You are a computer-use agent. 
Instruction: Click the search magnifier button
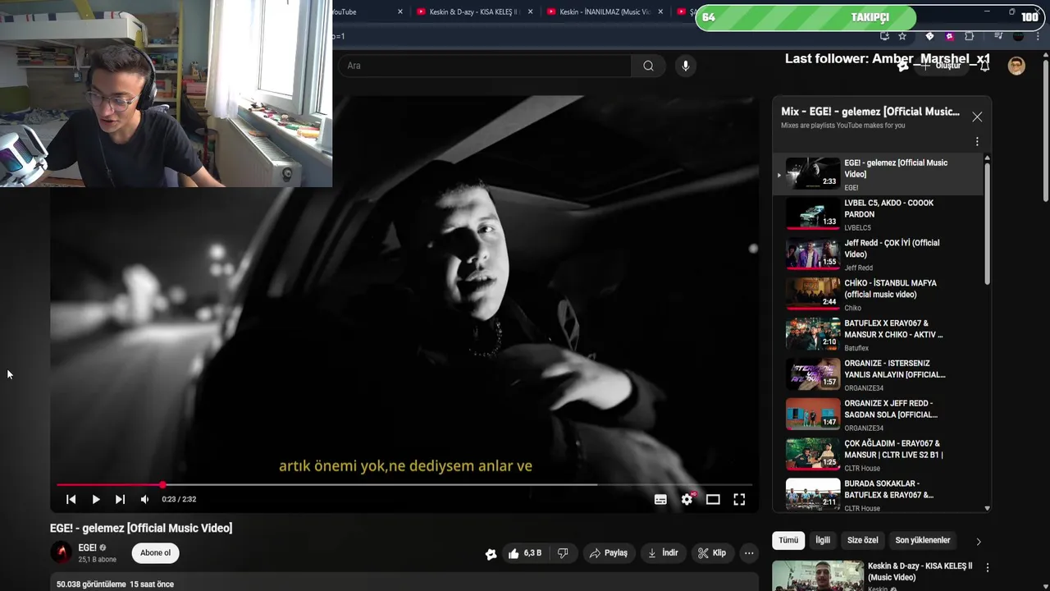(x=648, y=66)
